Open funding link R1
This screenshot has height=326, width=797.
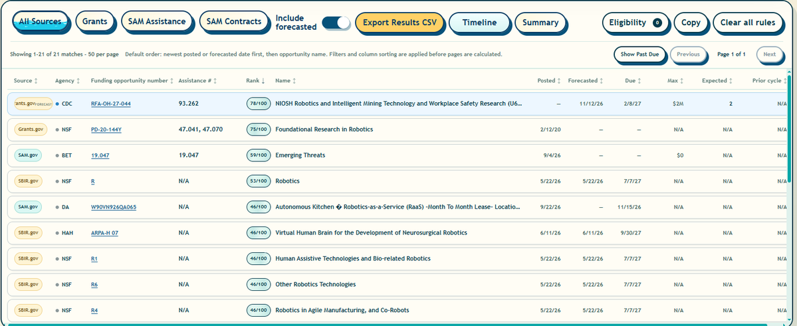[94, 259]
